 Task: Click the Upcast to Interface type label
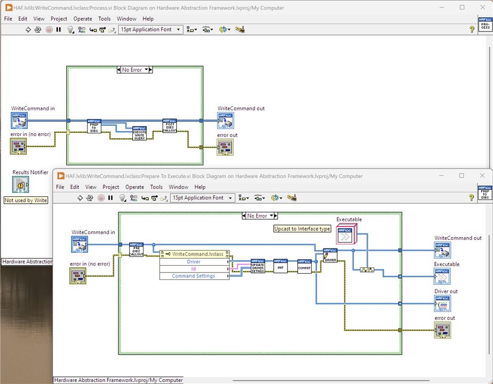point(302,229)
